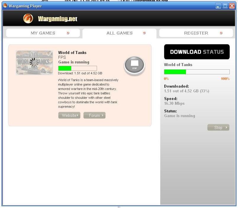Click 'Download: 1.51 out of 4.52 GB' text
This screenshot has height=208, width=238.
point(80,73)
